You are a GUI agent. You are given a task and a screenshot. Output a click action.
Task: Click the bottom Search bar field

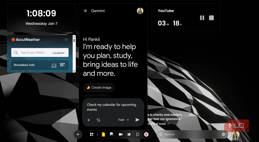pyautogui.click(x=192, y=135)
